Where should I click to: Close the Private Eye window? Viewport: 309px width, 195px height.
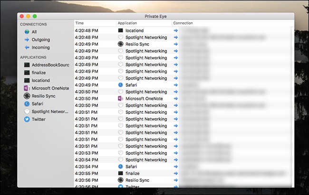tap(22, 16)
